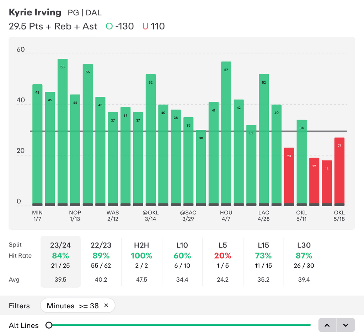Click the green Alt Lines slider track
The width and height of the screenshot is (364, 335).
pos(182,325)
